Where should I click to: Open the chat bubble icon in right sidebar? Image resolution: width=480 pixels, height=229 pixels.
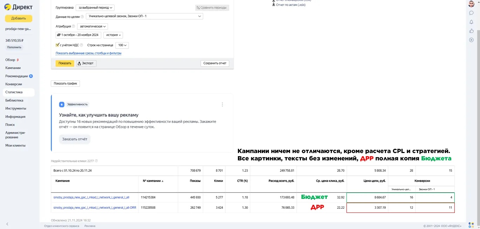pyautogui.click(x=471, y=13)
